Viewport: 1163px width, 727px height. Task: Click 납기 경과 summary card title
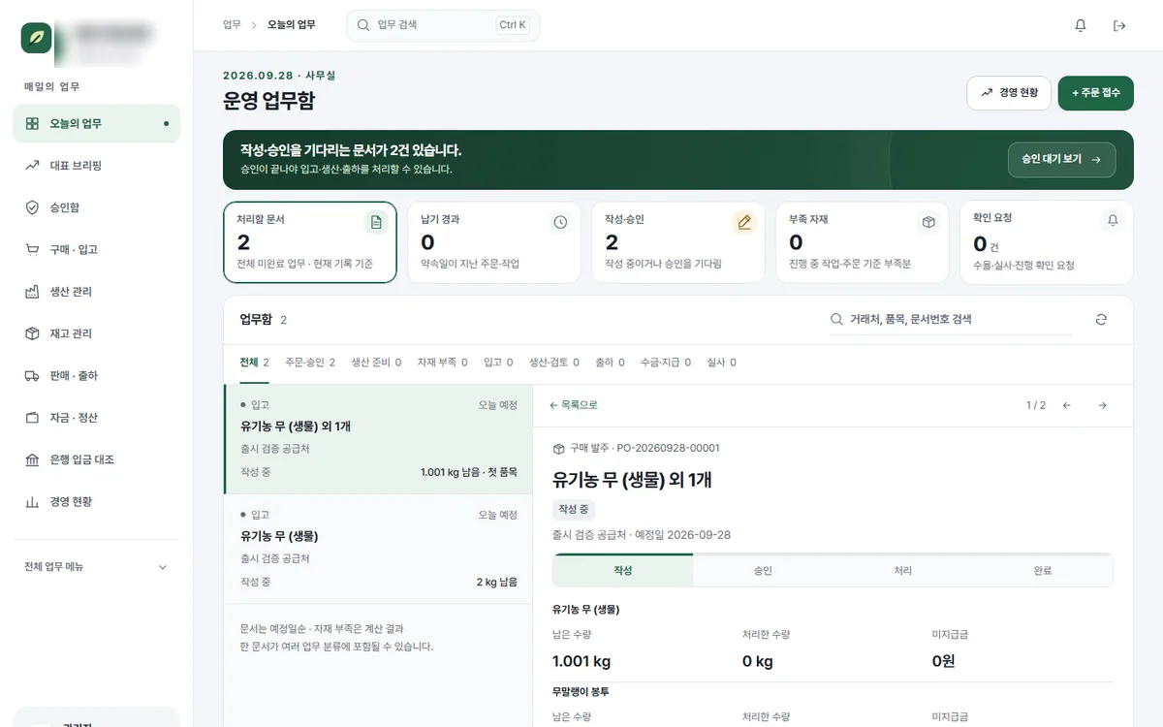click(440, 219)
